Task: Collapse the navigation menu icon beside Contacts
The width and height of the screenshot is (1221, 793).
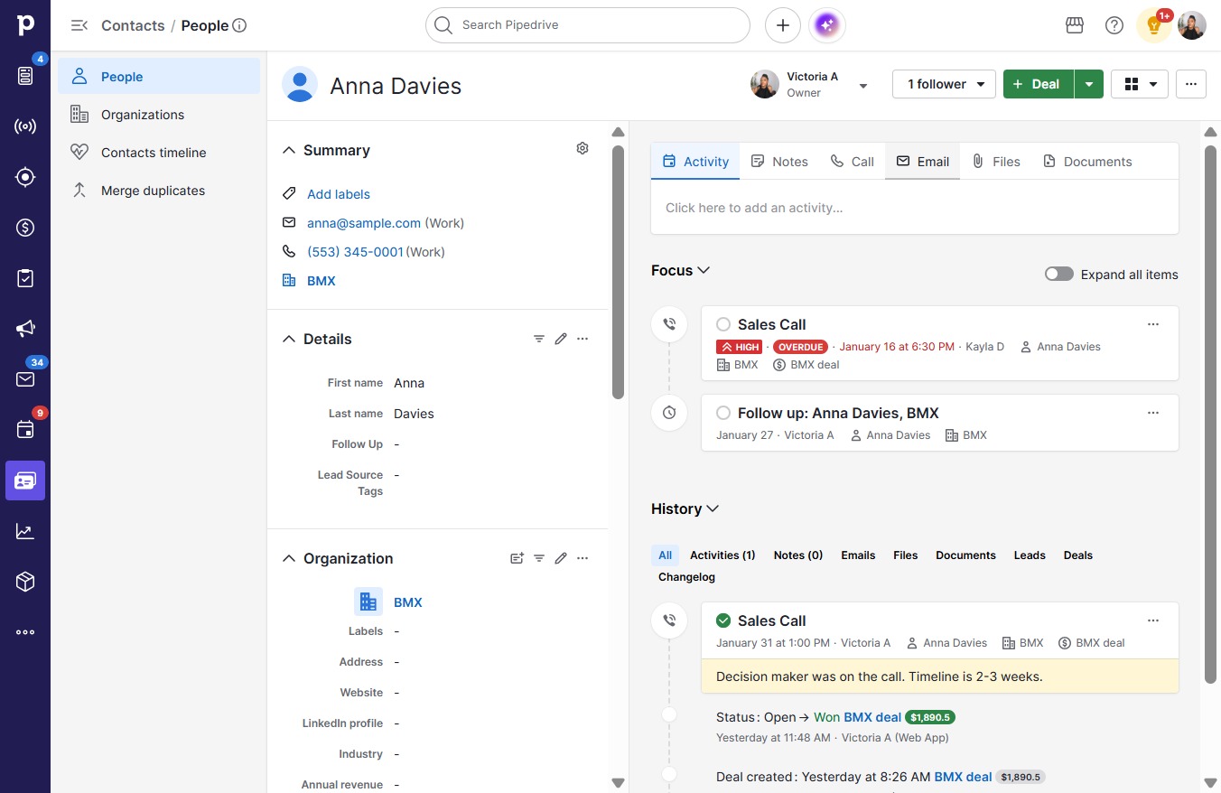Action: tap(79, 25)
